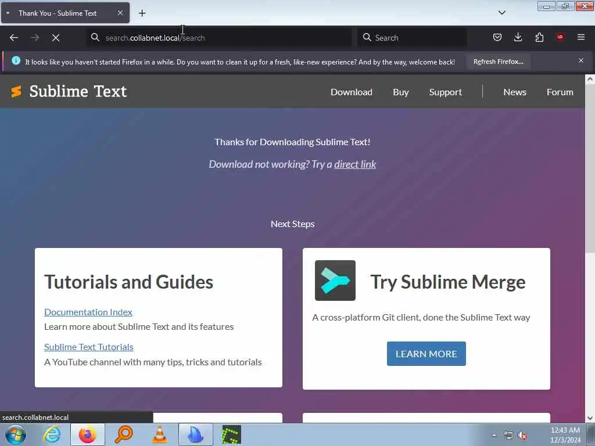The height and width of the screenshot is (446, 595).
Task: Close the Thank You - Sublime Text tab
Action: (120, 13)
